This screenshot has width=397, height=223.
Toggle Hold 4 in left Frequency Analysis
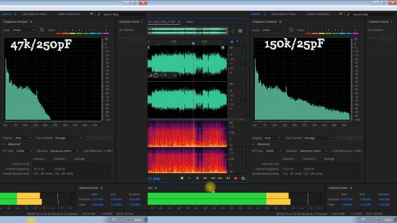[x=79, y=30]
